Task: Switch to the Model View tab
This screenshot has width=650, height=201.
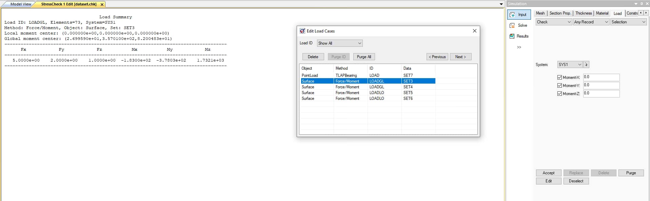Action: [x=20, y=4]
